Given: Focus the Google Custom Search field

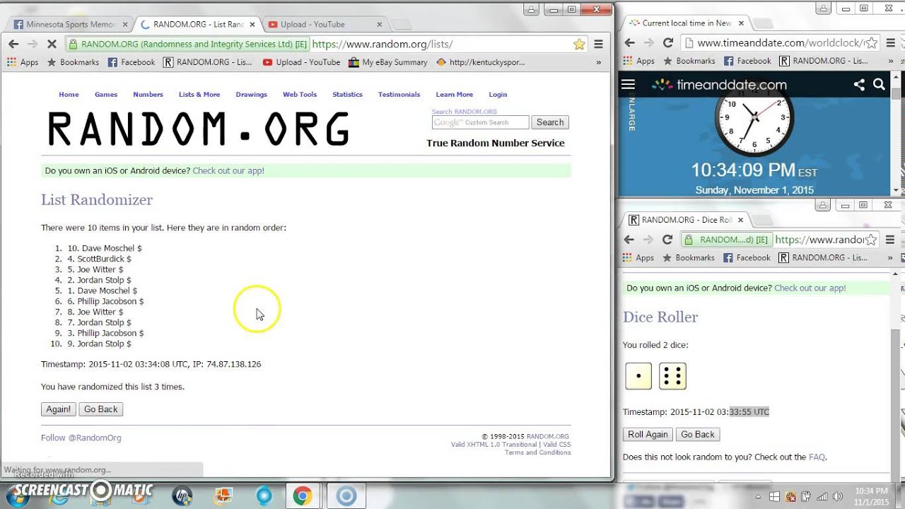Looking at the screenshot, I should [480, 122].
